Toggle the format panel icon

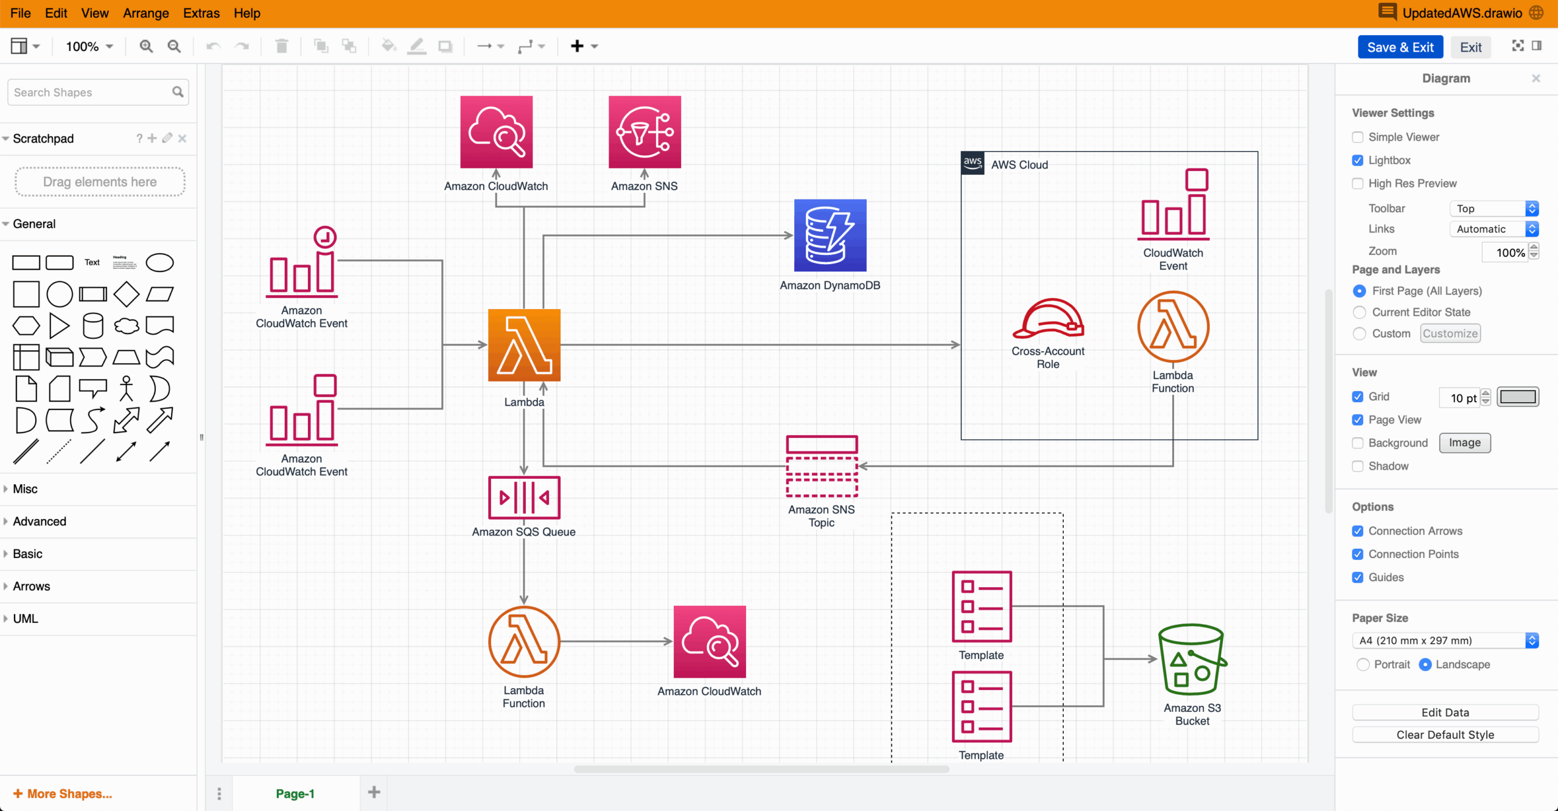point(1537,46)
